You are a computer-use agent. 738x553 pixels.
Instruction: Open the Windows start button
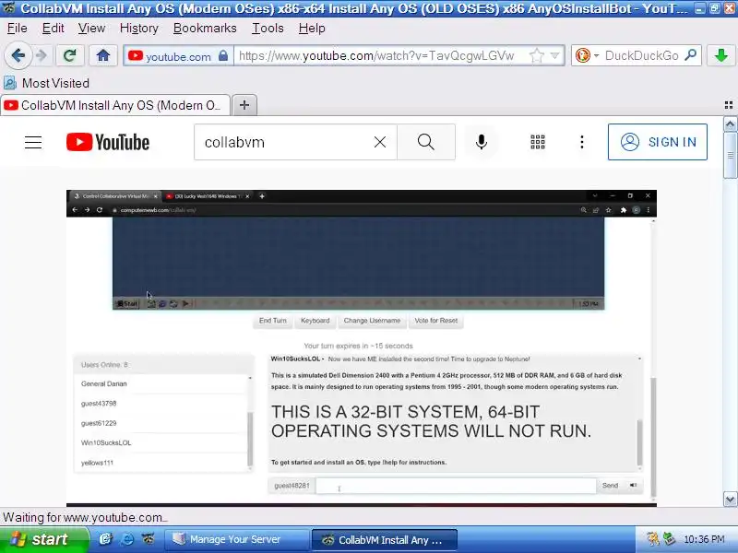click(44, 539)
